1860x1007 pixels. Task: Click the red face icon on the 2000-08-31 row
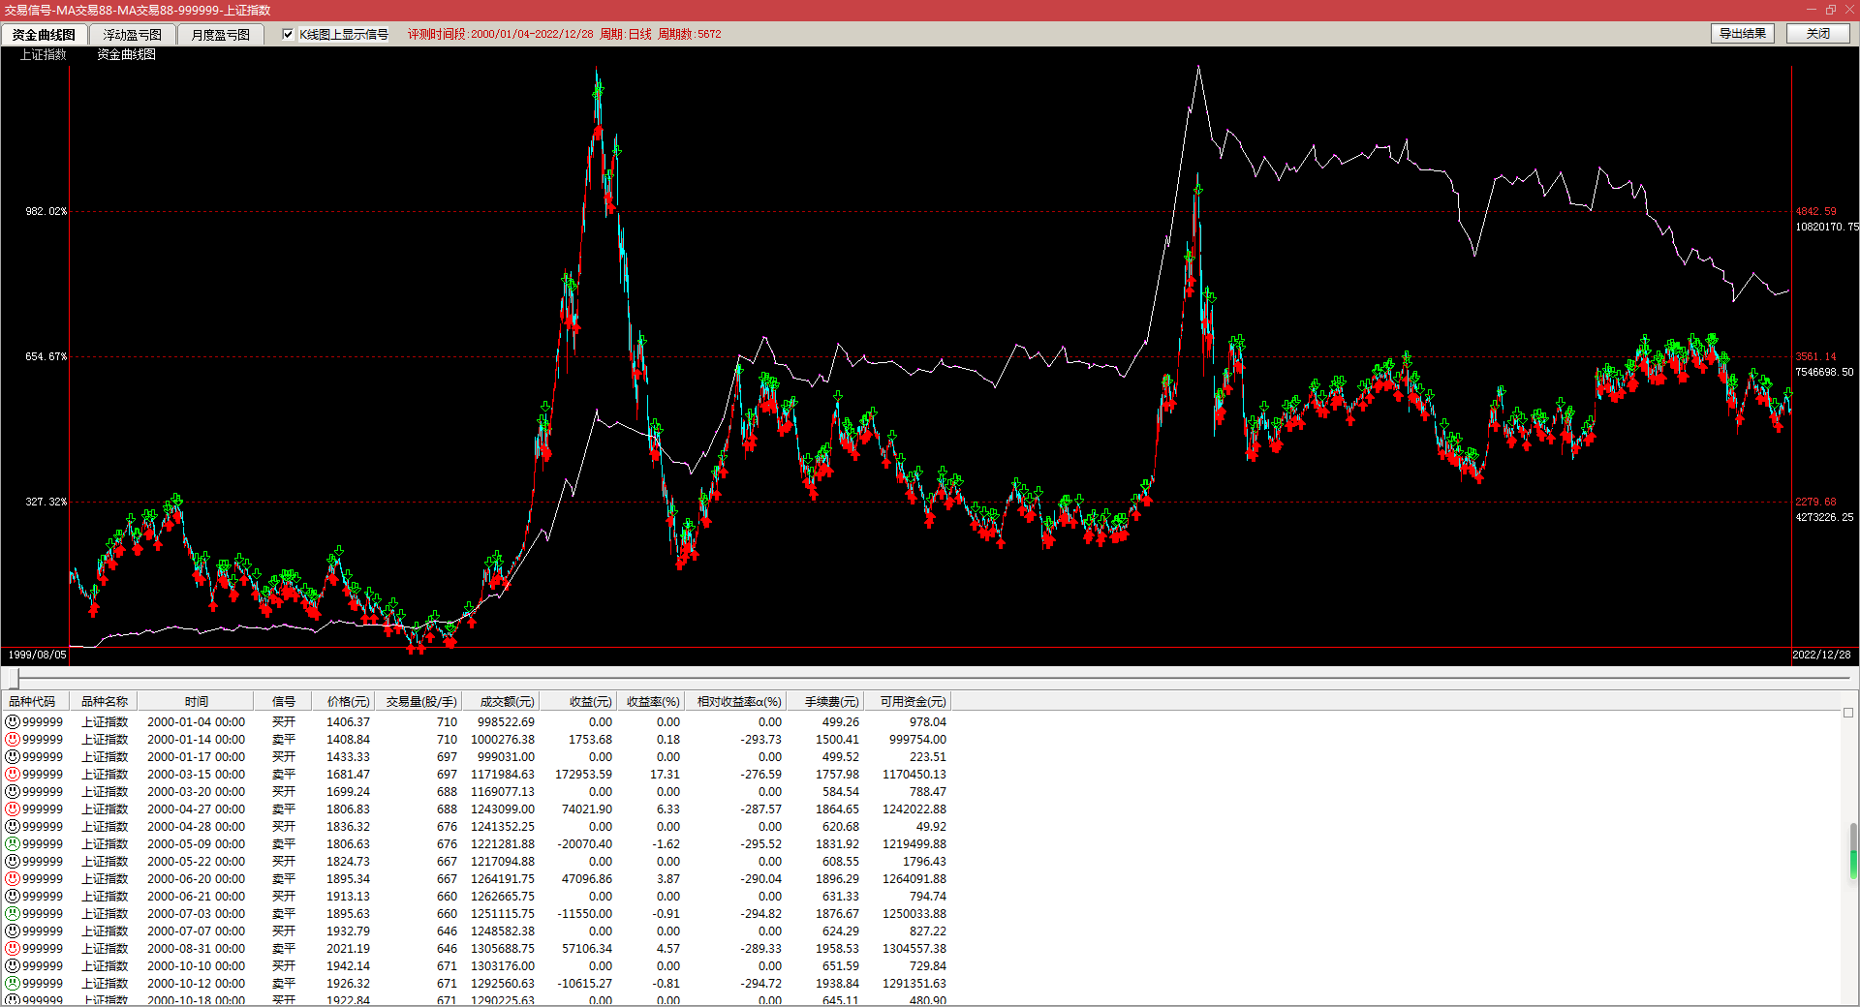(x=13, y=949)
